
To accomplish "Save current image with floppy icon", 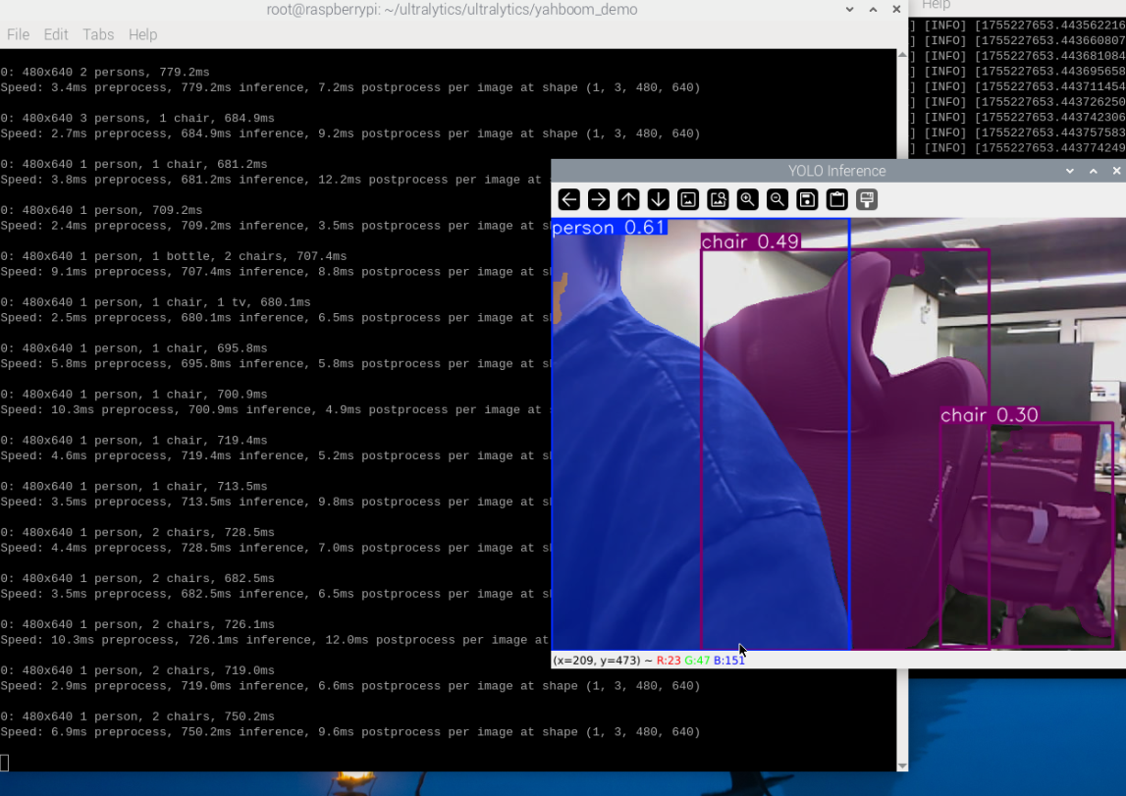I will (x=807, y=199).
